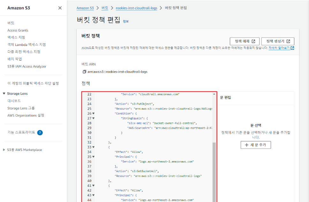Click line 42 "Effect": "Allow" text
The width and height of the screenshot is (309, 202).
coord(129,191)
